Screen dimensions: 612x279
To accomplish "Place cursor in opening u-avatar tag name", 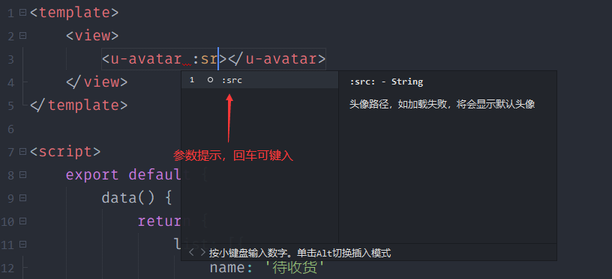I will tap(146, 59).
